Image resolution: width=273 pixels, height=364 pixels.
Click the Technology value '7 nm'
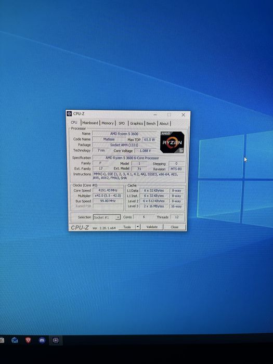(101, 150)
